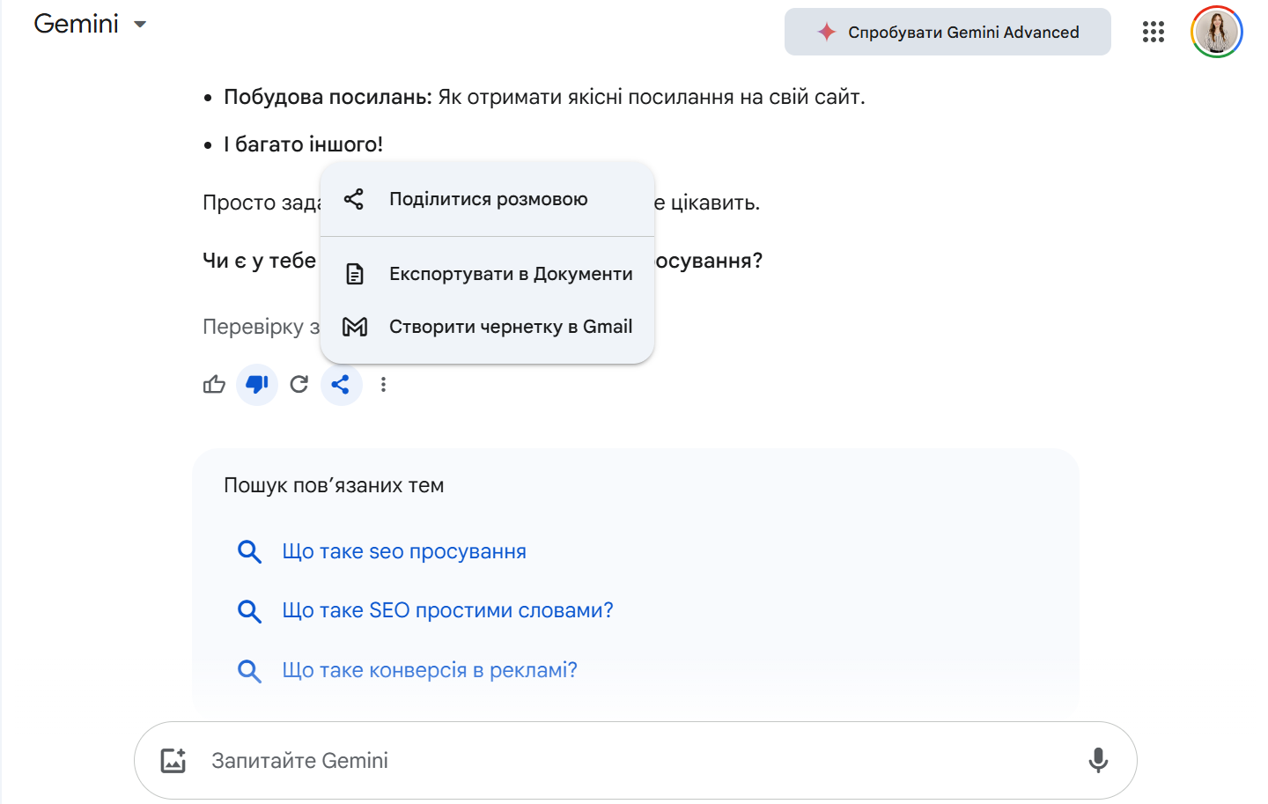
Task: Click the Пошук пов'язаних тем heading
Action: (334, 485)
